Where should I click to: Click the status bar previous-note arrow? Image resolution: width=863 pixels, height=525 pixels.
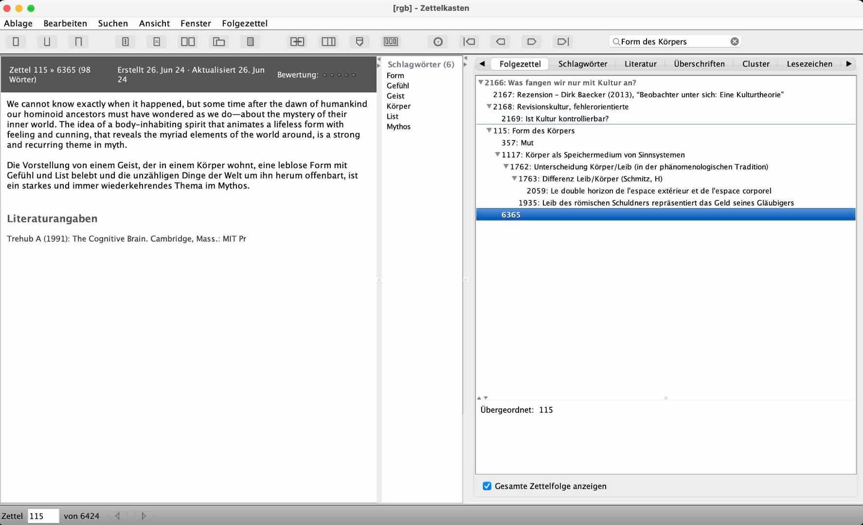[117, 516]
